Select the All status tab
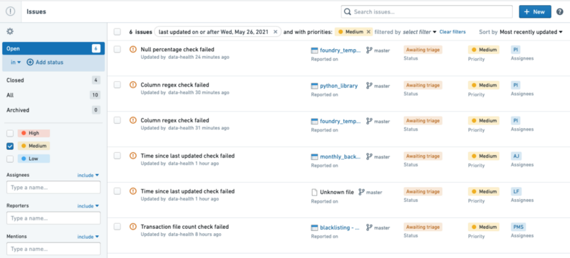 click(53, 95)
